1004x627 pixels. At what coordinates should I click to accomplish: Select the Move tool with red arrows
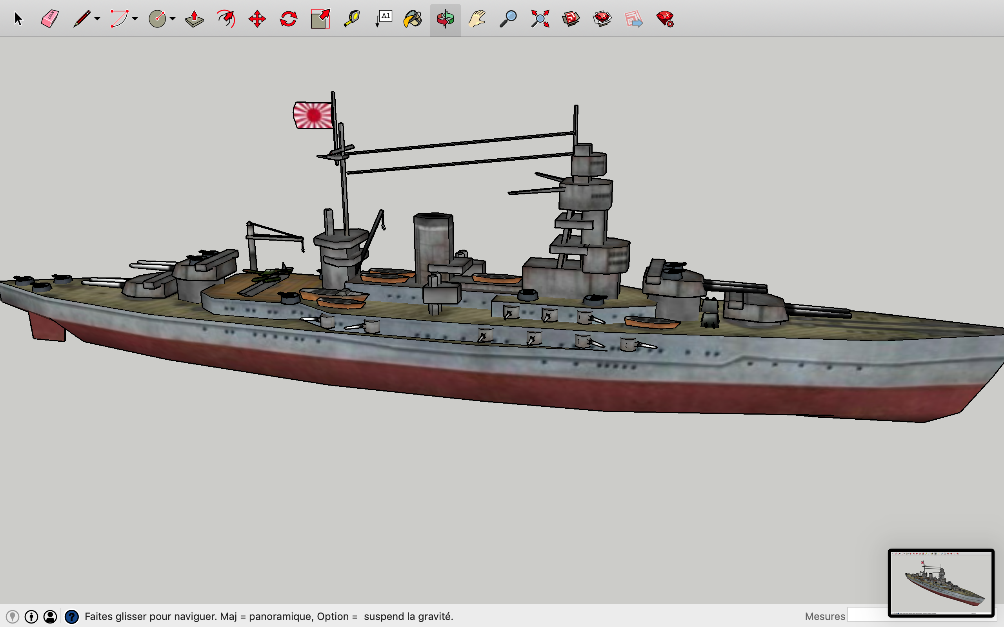click(257, 19)
